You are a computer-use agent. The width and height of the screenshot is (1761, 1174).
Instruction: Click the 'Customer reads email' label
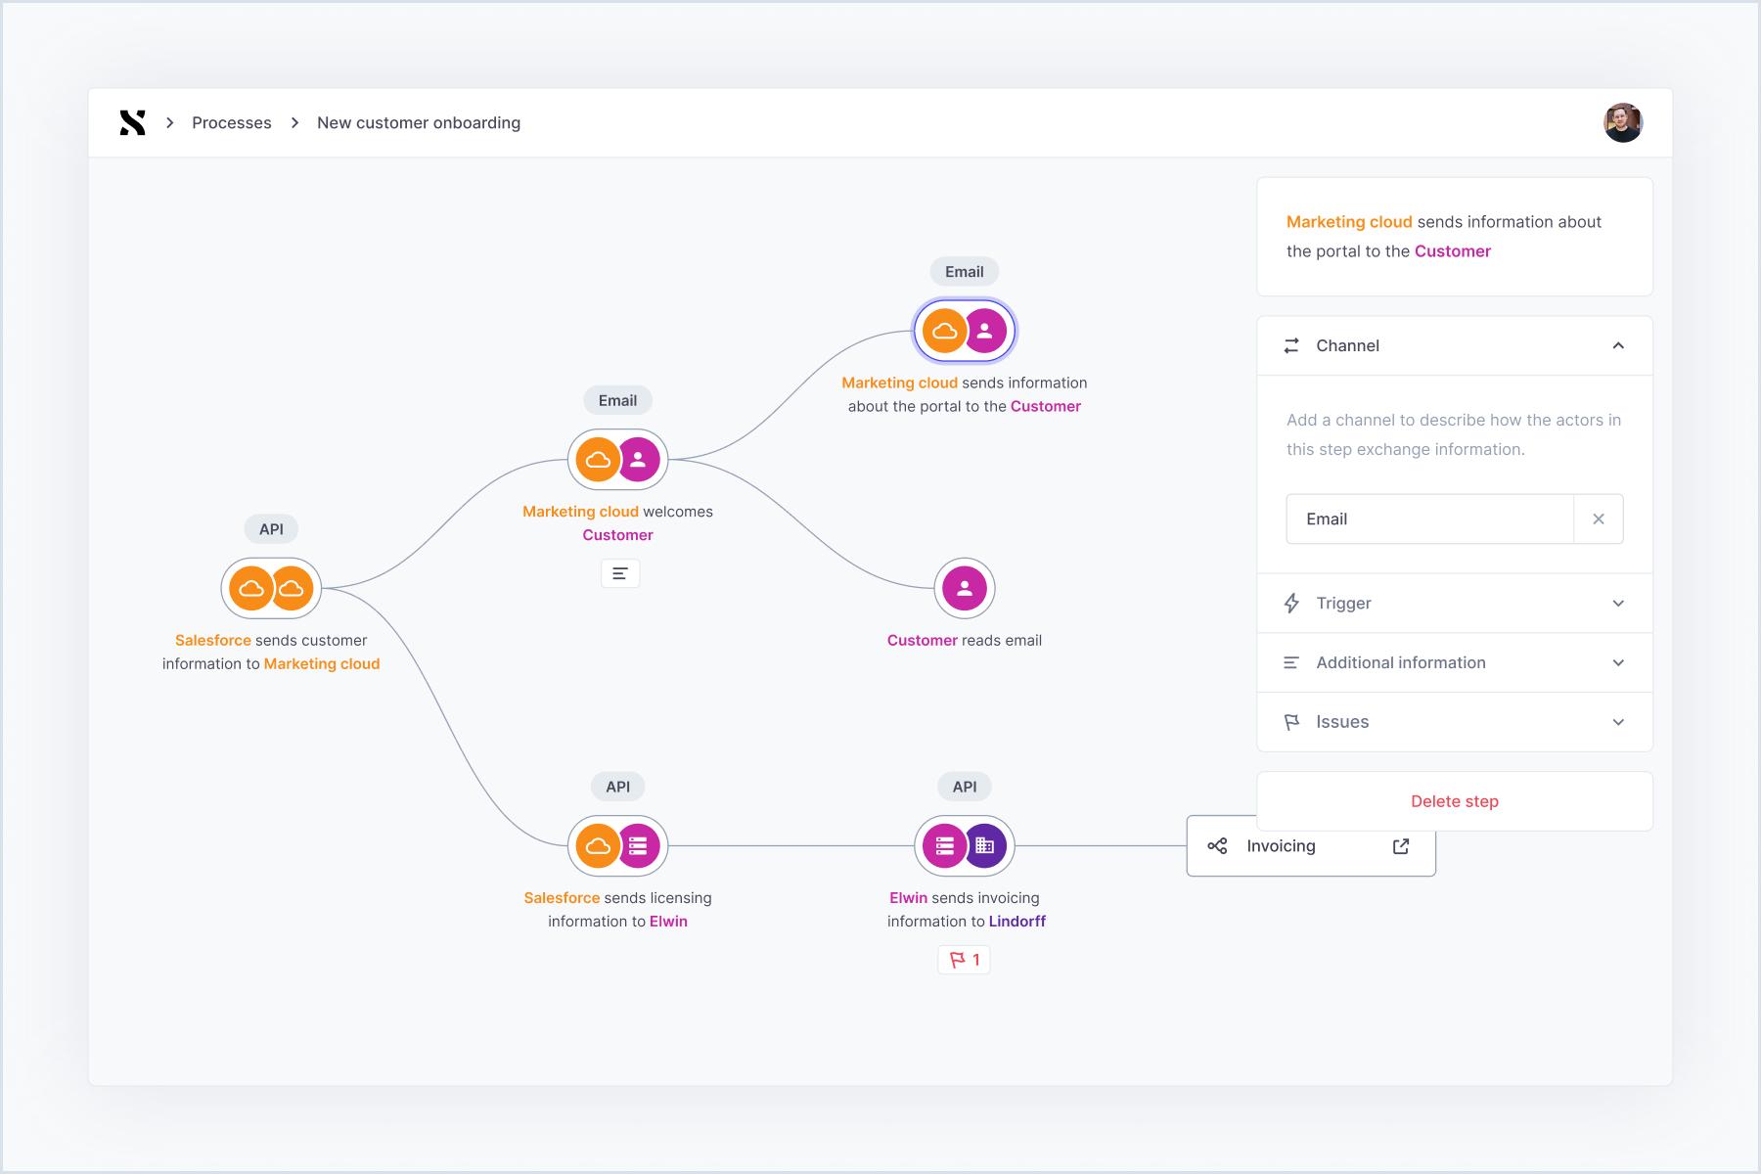point(965,640)
